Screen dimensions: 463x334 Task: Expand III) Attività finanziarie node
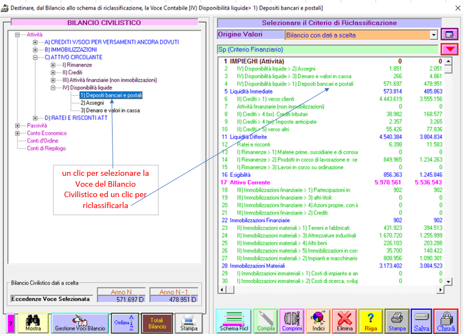click(x=53, y=80)
